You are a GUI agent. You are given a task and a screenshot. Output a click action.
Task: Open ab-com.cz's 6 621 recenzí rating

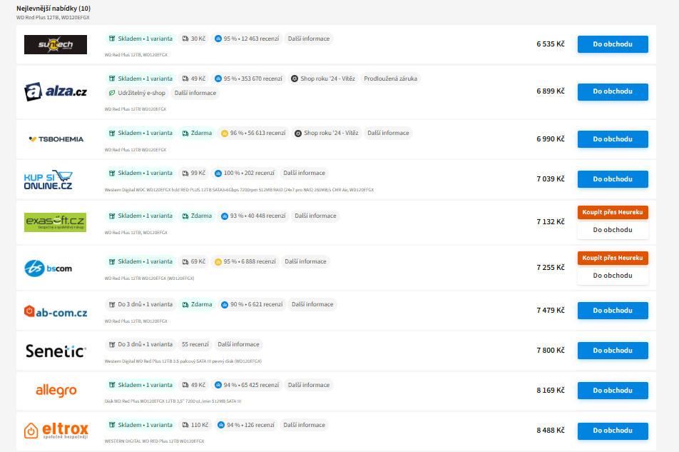coord(252,305)
